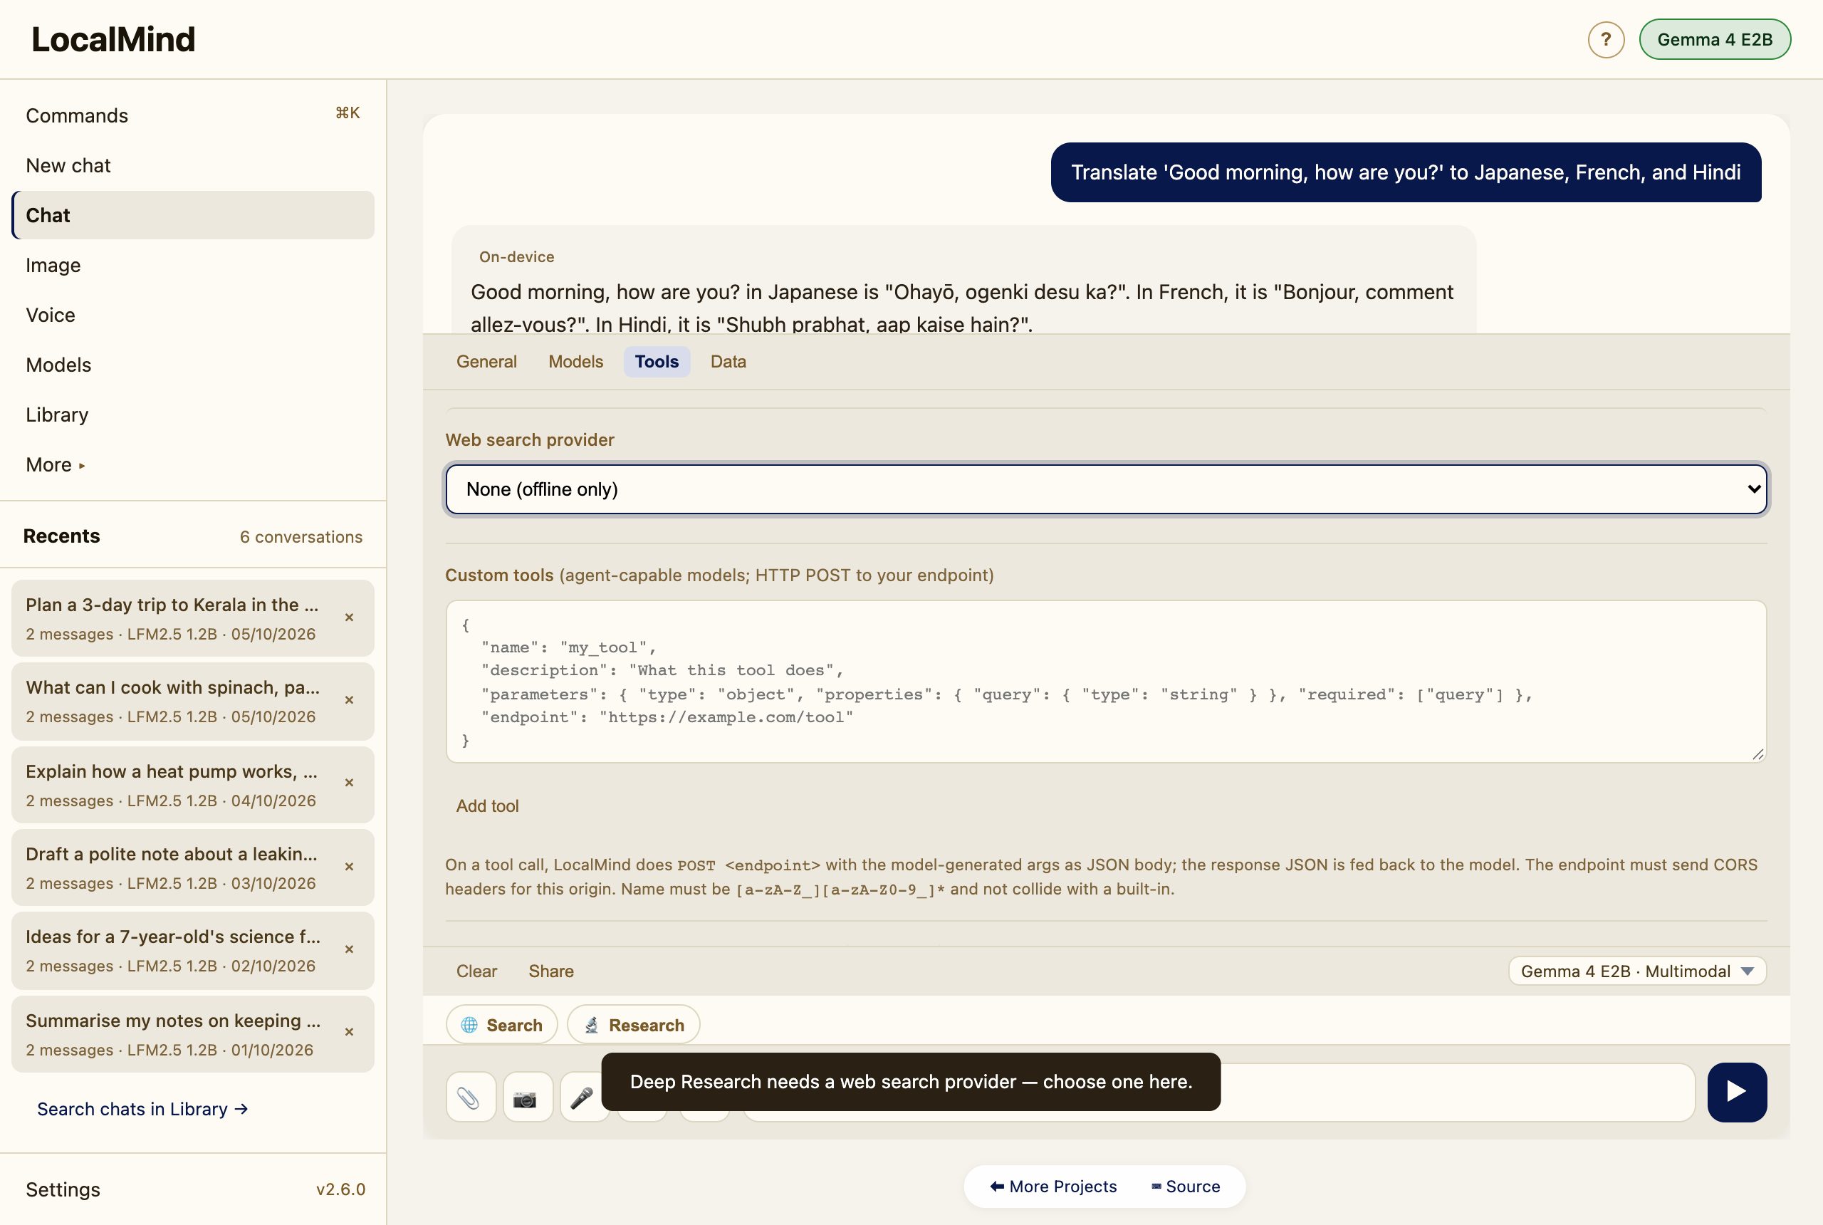The height and width of the screenshot is (1225, 1823).
Task: Click the microphone voice input icon
Action: point(581,1098)
